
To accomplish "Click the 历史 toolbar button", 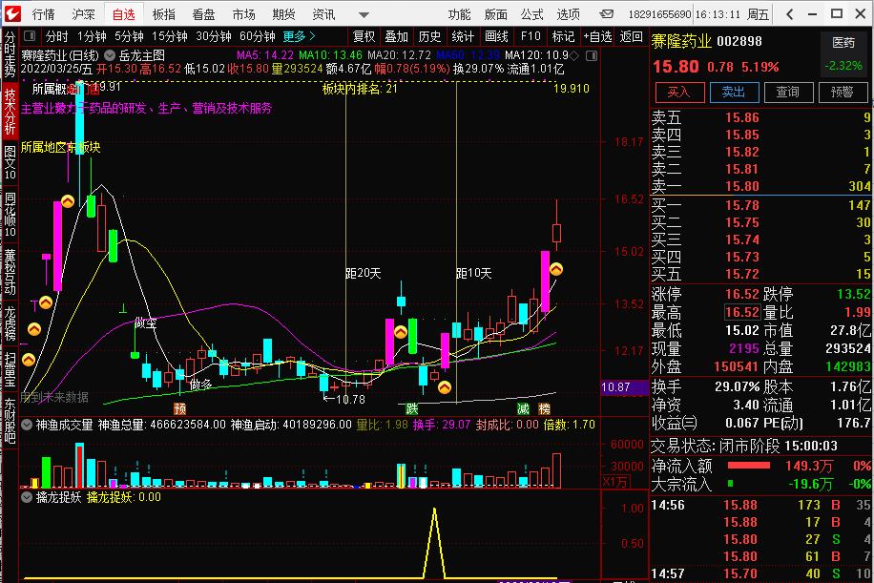I will tap(429, 37).
